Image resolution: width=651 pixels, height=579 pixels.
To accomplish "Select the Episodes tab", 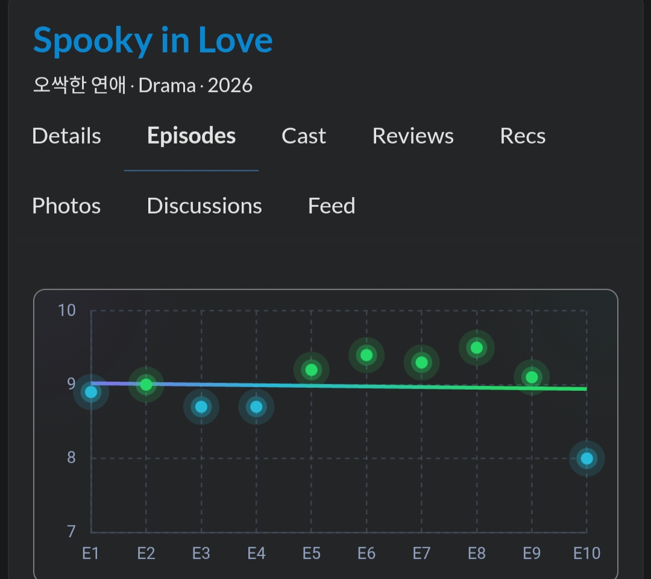I will 192,136.
